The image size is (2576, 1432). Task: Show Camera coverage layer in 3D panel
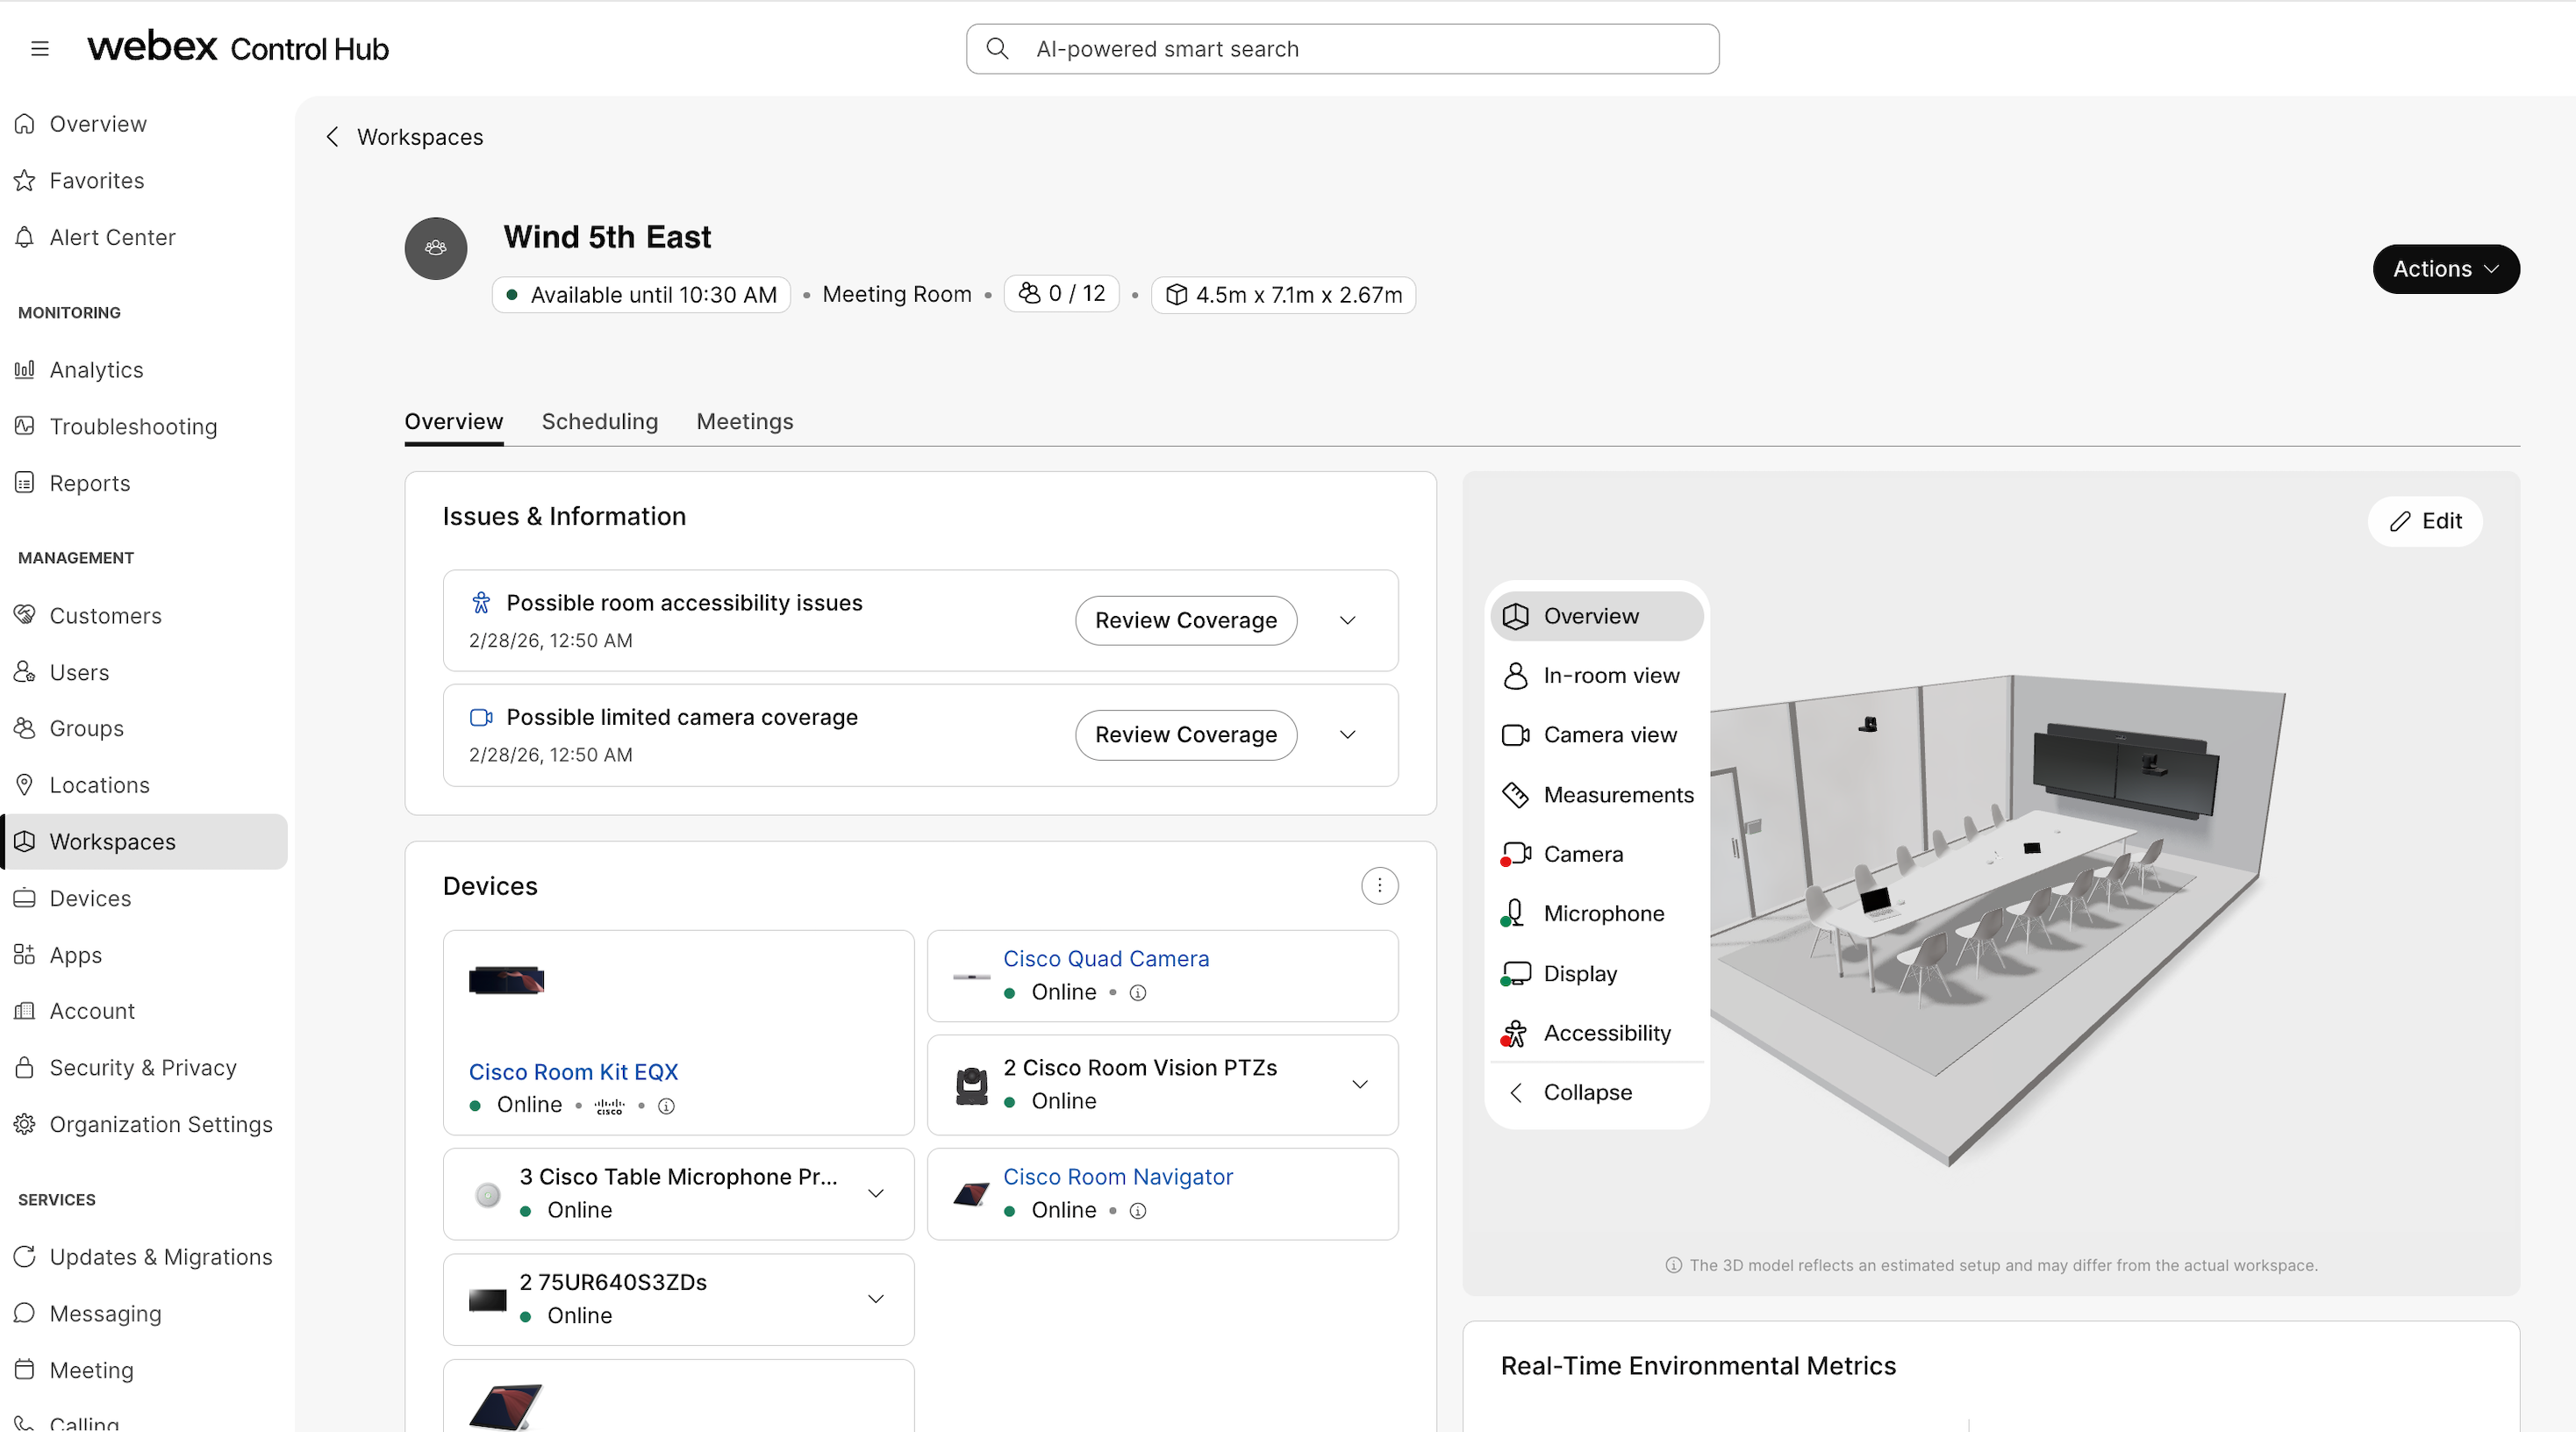(x=1596, y=854)
